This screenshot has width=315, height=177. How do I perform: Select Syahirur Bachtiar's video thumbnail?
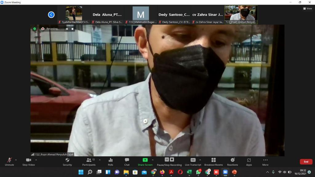(74, 14)
